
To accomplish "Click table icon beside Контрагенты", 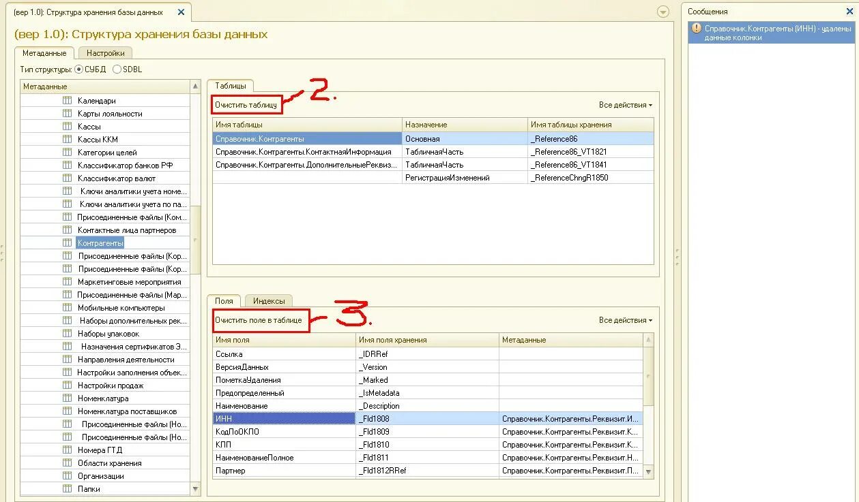I will point(67,242).
